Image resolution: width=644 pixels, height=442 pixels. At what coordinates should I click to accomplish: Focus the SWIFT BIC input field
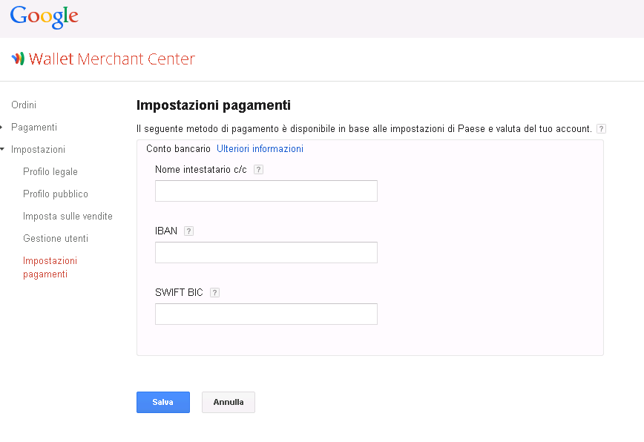266,314
